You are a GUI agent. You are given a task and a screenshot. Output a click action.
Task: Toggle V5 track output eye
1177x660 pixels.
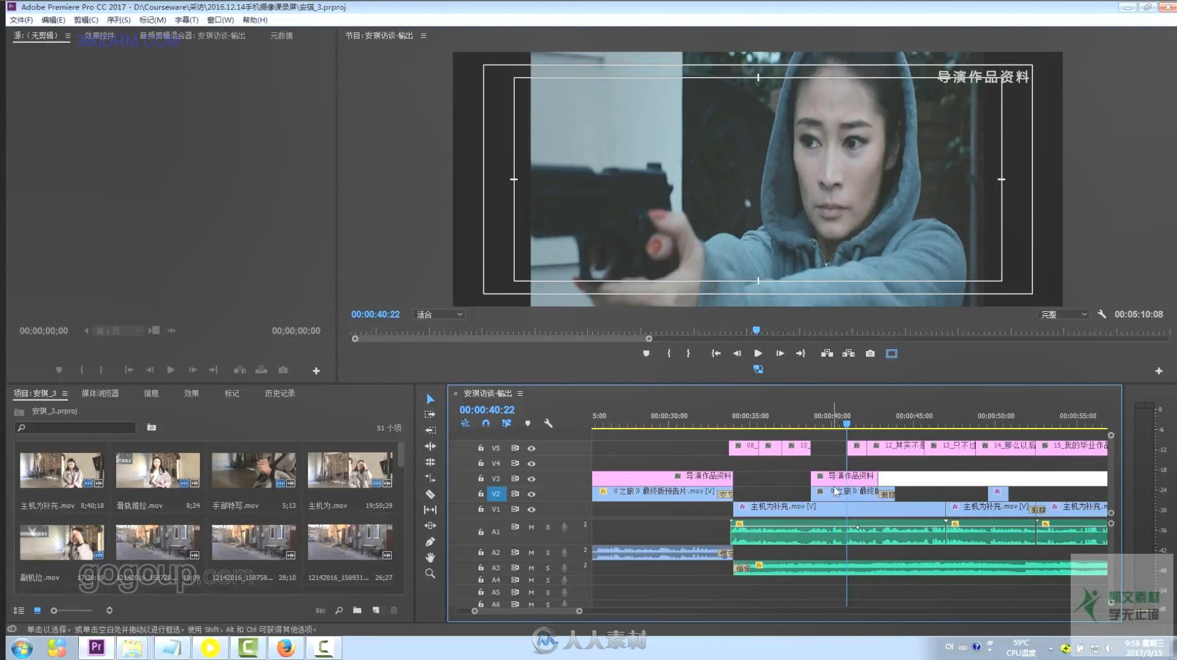click(531, 448)
